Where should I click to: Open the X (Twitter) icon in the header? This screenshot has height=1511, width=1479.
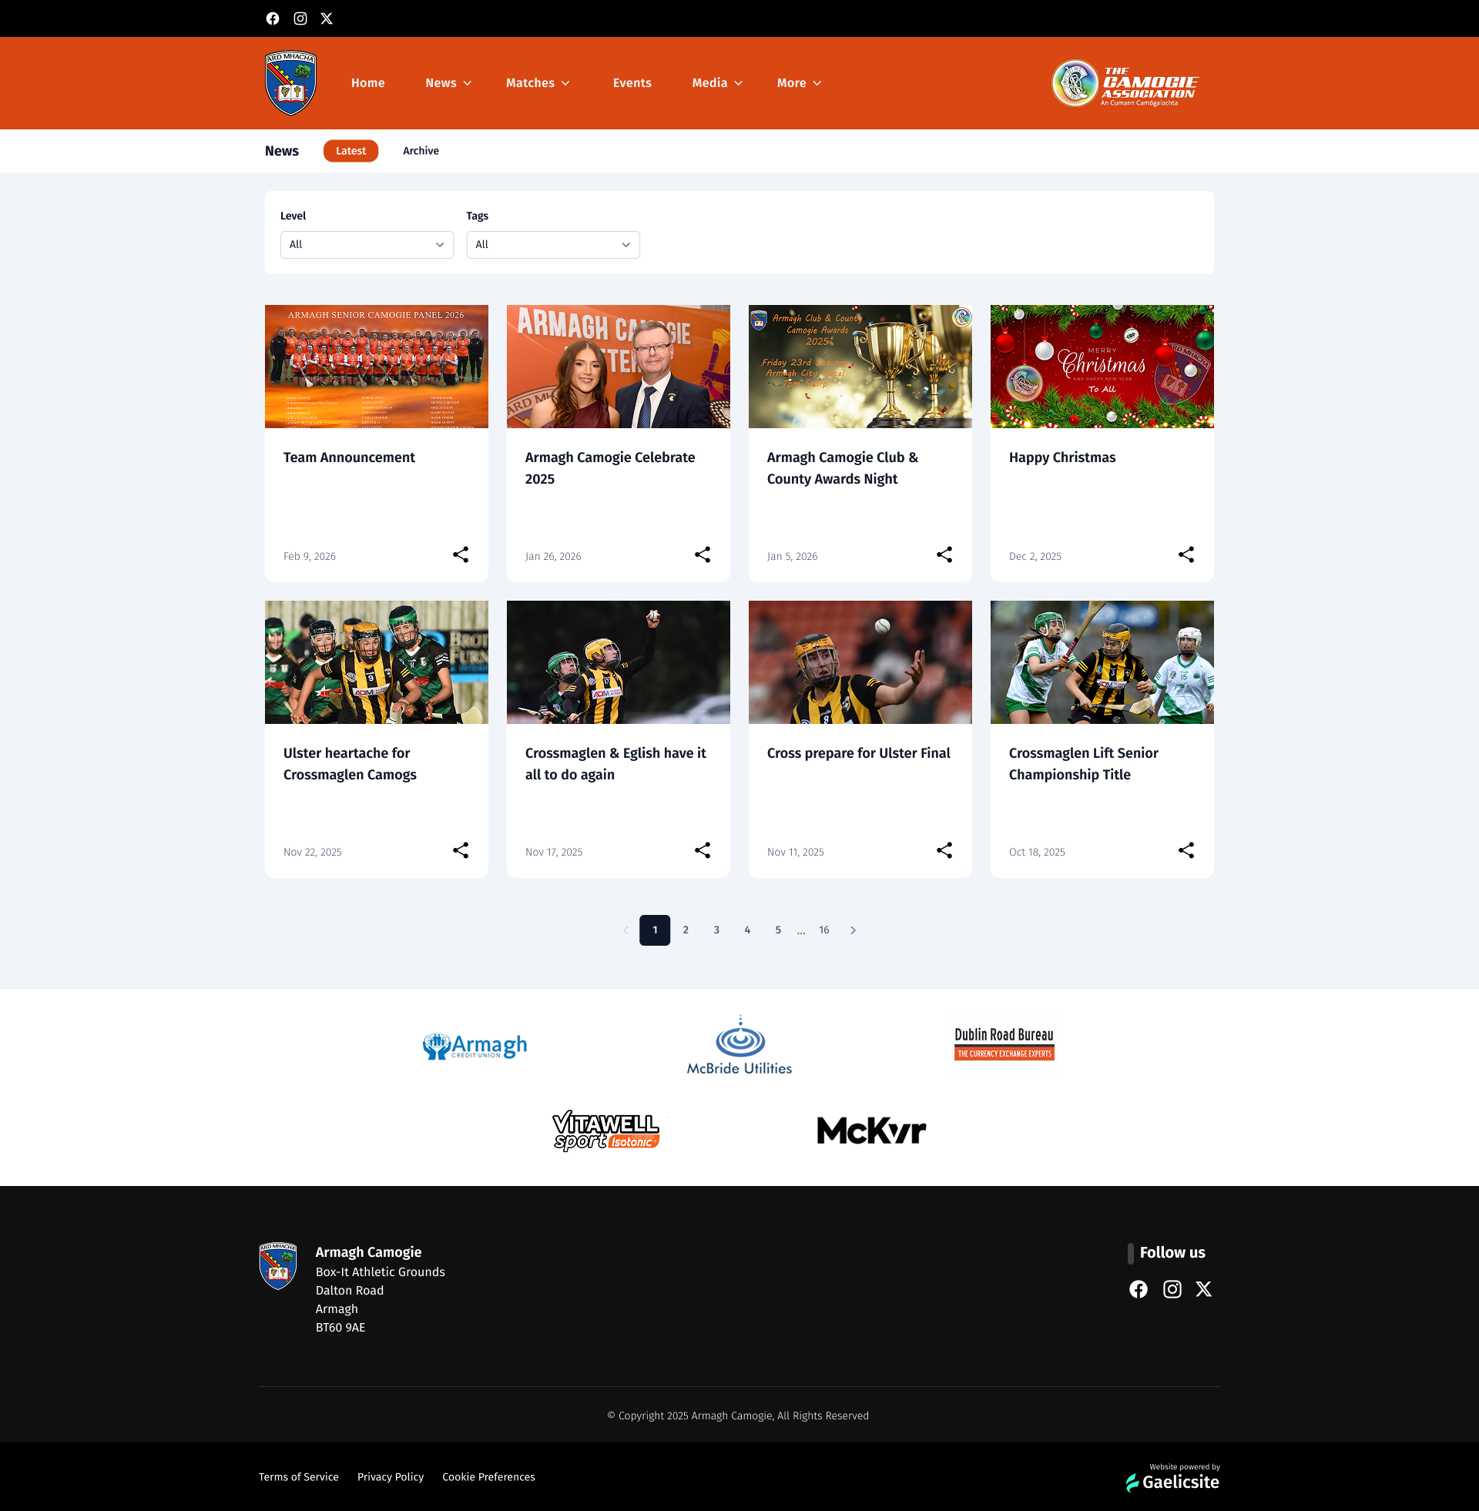pyautogui.click(x=327, y=18)
